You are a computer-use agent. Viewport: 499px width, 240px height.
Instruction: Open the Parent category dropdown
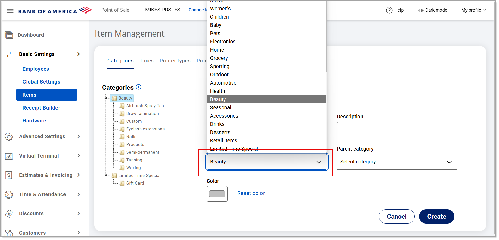397,162
